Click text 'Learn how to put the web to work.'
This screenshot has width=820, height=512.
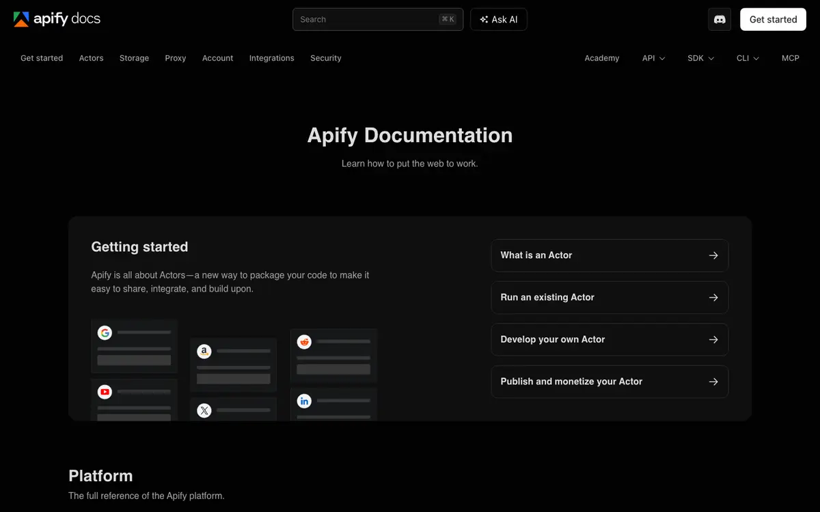click(x=410, y=164)
